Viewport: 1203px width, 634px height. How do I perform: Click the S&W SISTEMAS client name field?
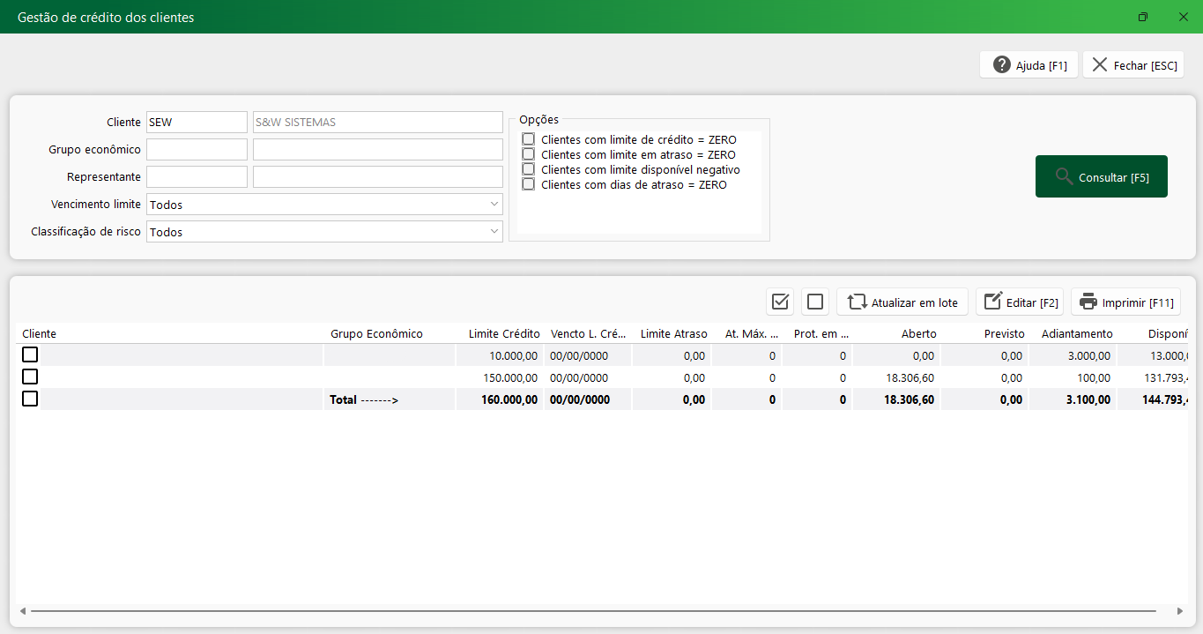pos(378,123)
